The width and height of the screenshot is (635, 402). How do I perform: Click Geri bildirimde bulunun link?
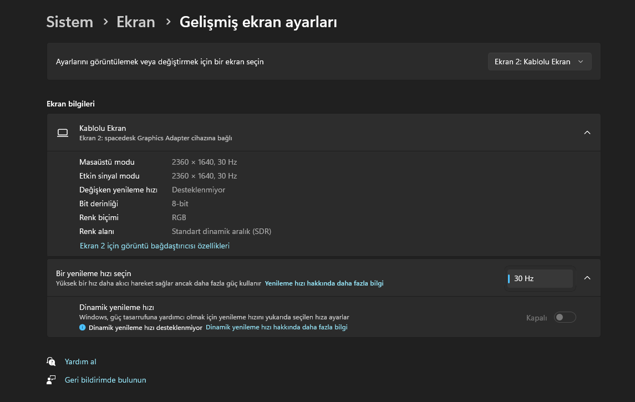point(105,380)
